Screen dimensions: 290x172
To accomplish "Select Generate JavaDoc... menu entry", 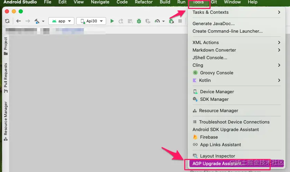I will [236, 24].
